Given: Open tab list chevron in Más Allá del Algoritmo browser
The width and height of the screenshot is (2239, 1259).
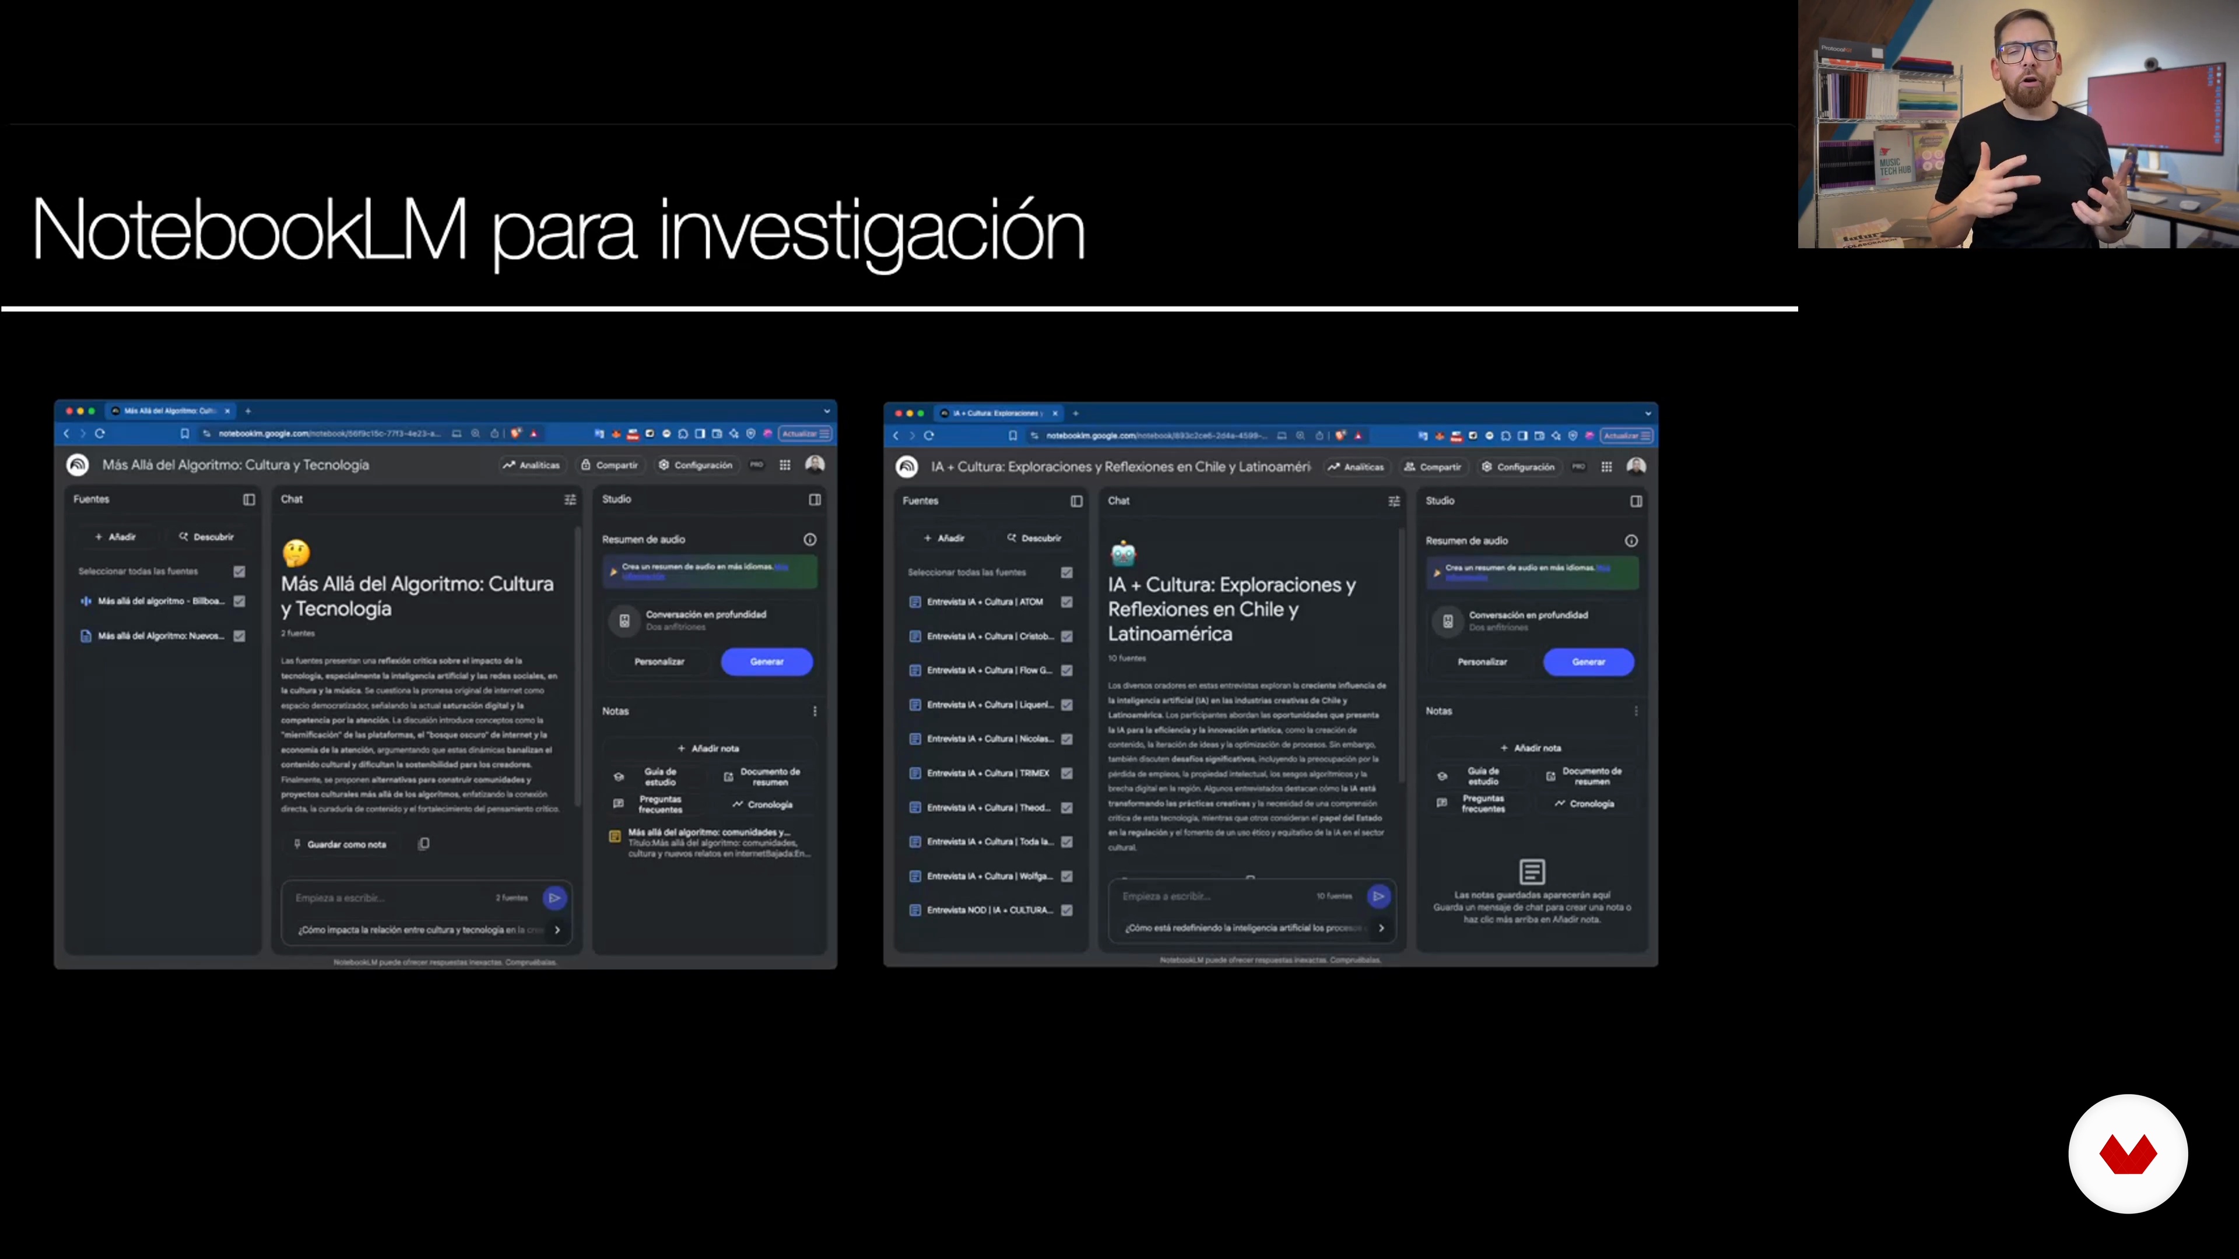Looking at the screenshot, I should tap(826, 411).
